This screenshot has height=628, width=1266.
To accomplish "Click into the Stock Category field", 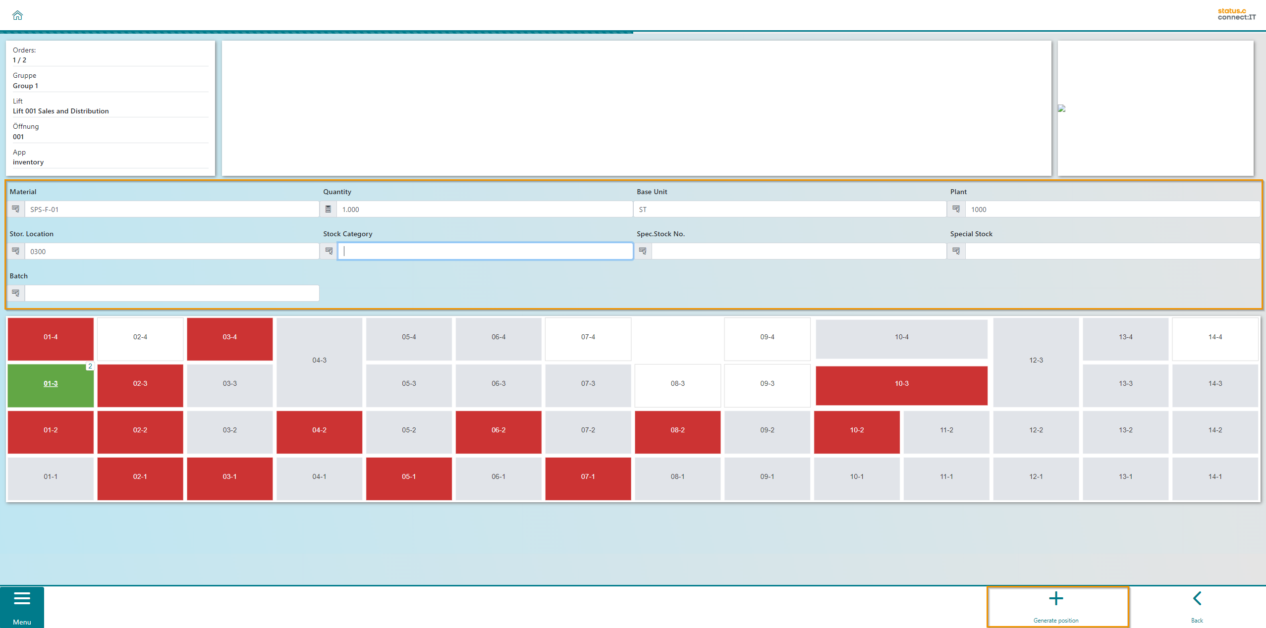I will 485,251.
